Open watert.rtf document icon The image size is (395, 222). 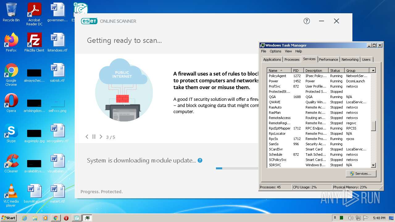(57, 194)
